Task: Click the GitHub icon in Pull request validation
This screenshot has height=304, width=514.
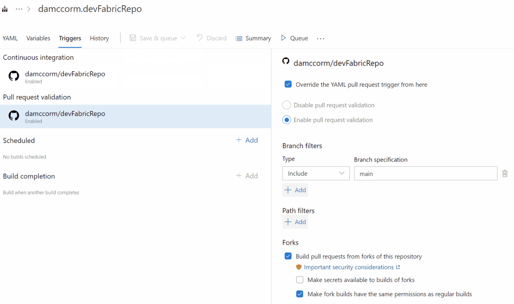Action: pos(13,116)
